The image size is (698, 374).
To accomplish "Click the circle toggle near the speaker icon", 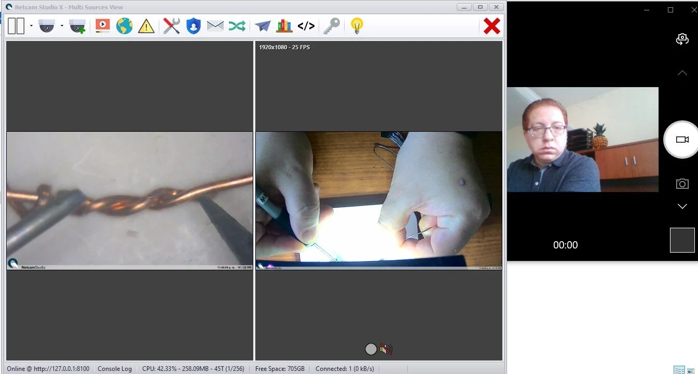I will tap(371, 349).
